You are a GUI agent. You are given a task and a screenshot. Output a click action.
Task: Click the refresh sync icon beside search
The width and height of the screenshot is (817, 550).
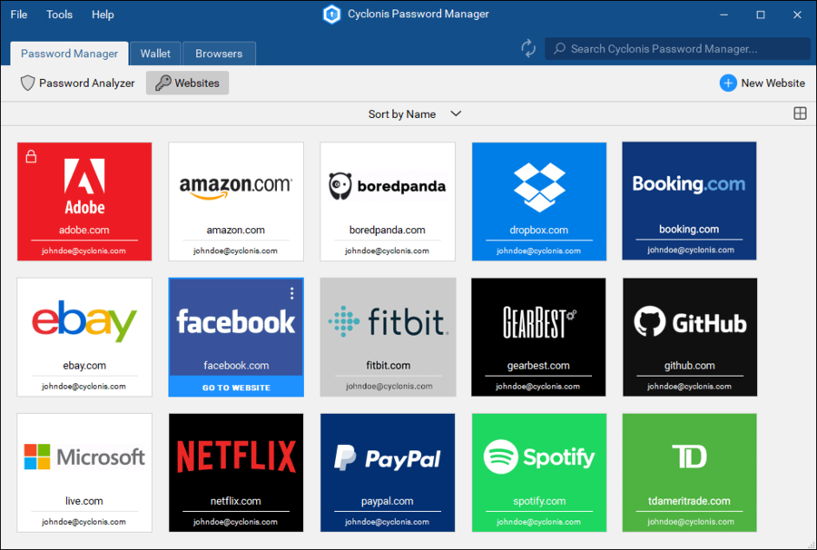tap(527, 48)
